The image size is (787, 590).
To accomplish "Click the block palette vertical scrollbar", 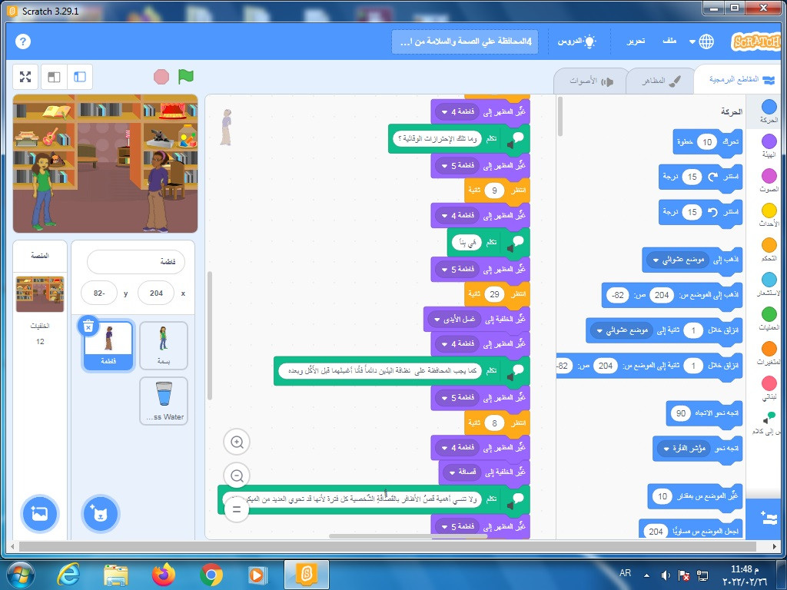I will coord(560,117).
